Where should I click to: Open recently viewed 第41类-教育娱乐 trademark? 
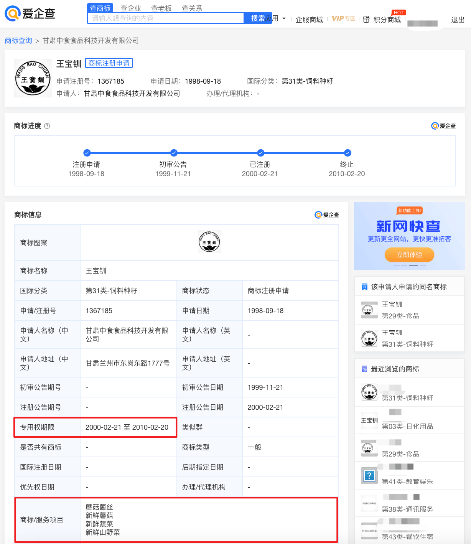click(410, 476)
